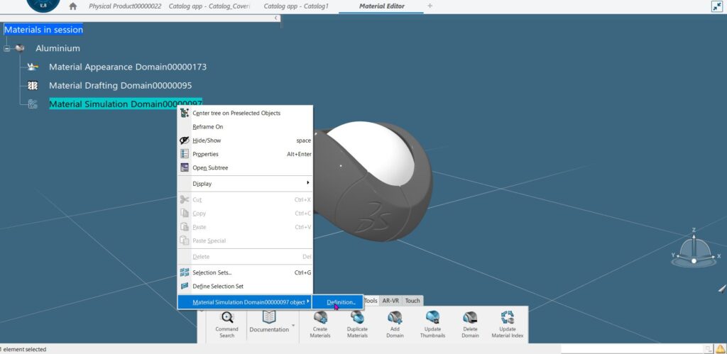Select Material Appearance Domain00000173 in tree

tap(127, 67)
